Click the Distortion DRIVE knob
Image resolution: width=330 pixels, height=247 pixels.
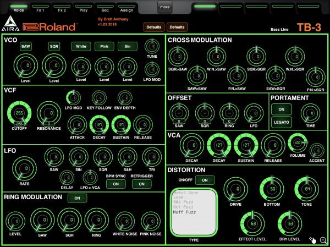pos(235,189)
